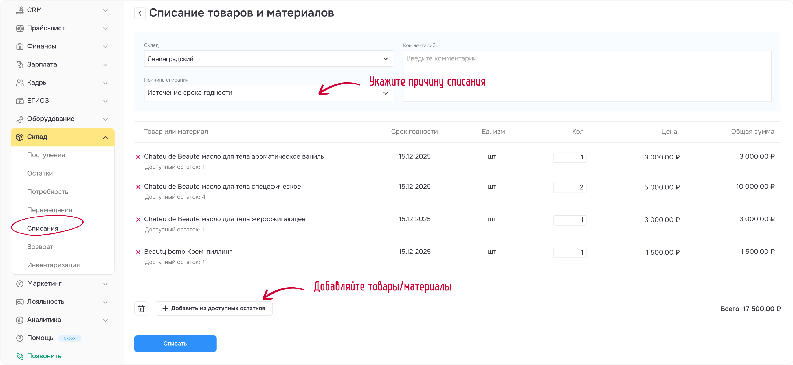Click the Кадры people icon

click(20, 82)
